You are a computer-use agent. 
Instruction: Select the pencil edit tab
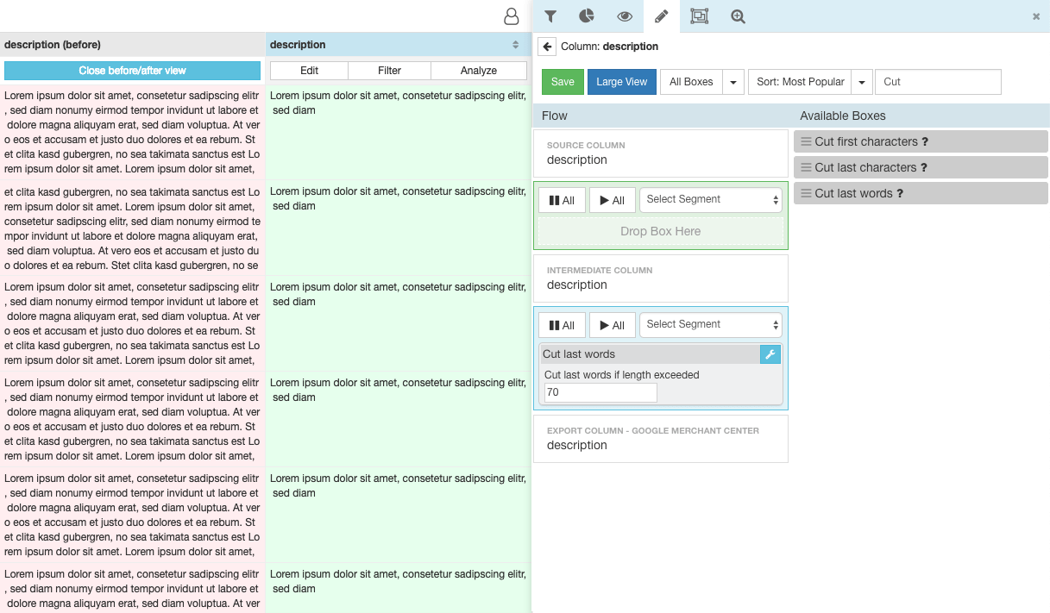[x=662, y=16]
